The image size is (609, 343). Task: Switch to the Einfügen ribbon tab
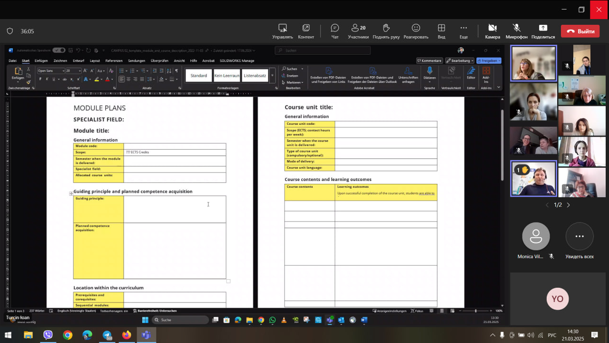click(x=41, y=61)
